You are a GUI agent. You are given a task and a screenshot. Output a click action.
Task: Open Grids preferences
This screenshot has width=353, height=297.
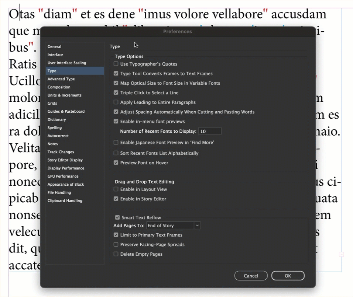coord(75,103)
